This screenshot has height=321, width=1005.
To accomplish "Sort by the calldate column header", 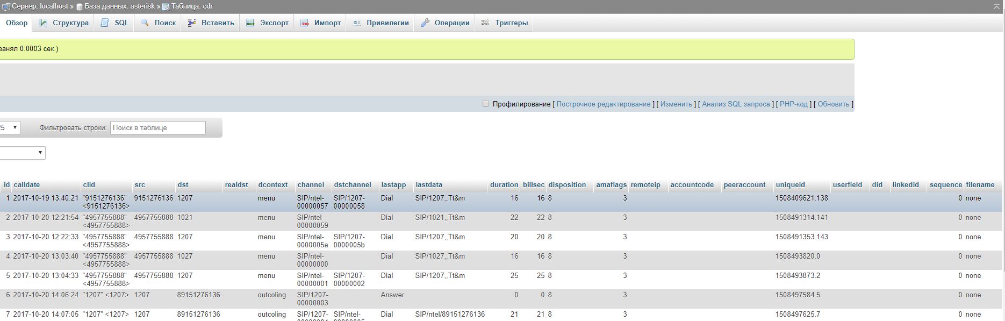I will [27, 185].
